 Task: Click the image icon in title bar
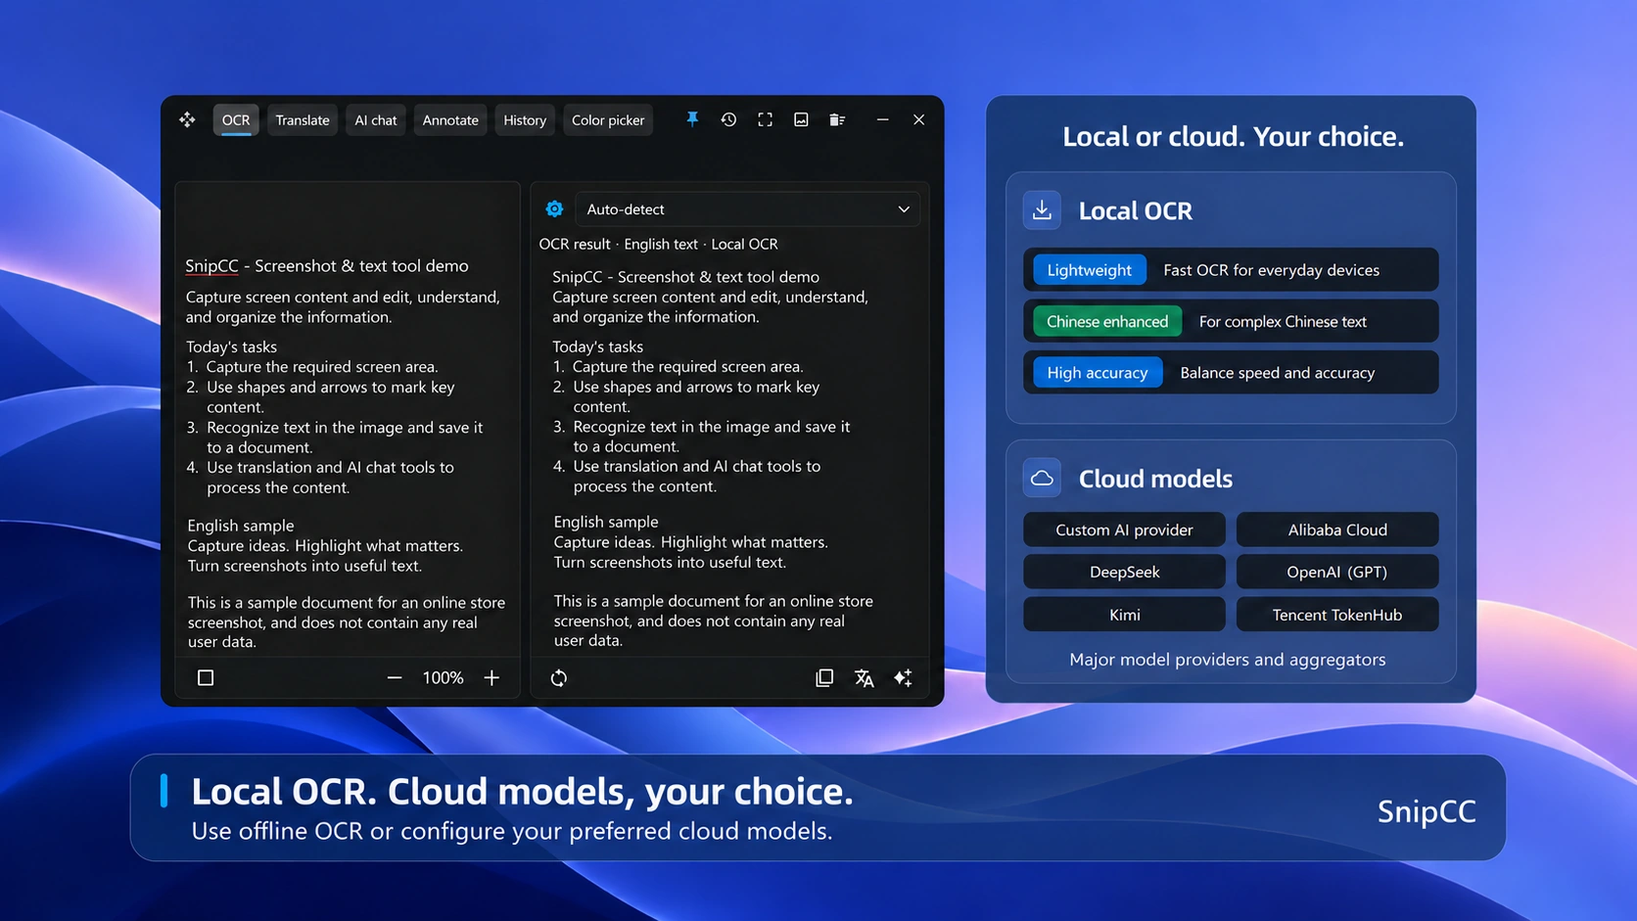[801, 119]
